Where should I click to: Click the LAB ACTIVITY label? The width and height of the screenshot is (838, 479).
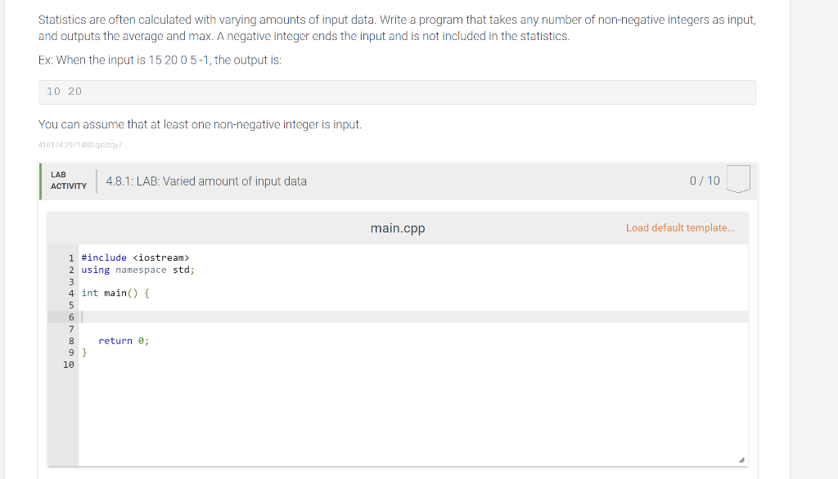pyautogui.click(x=69, y=181)
